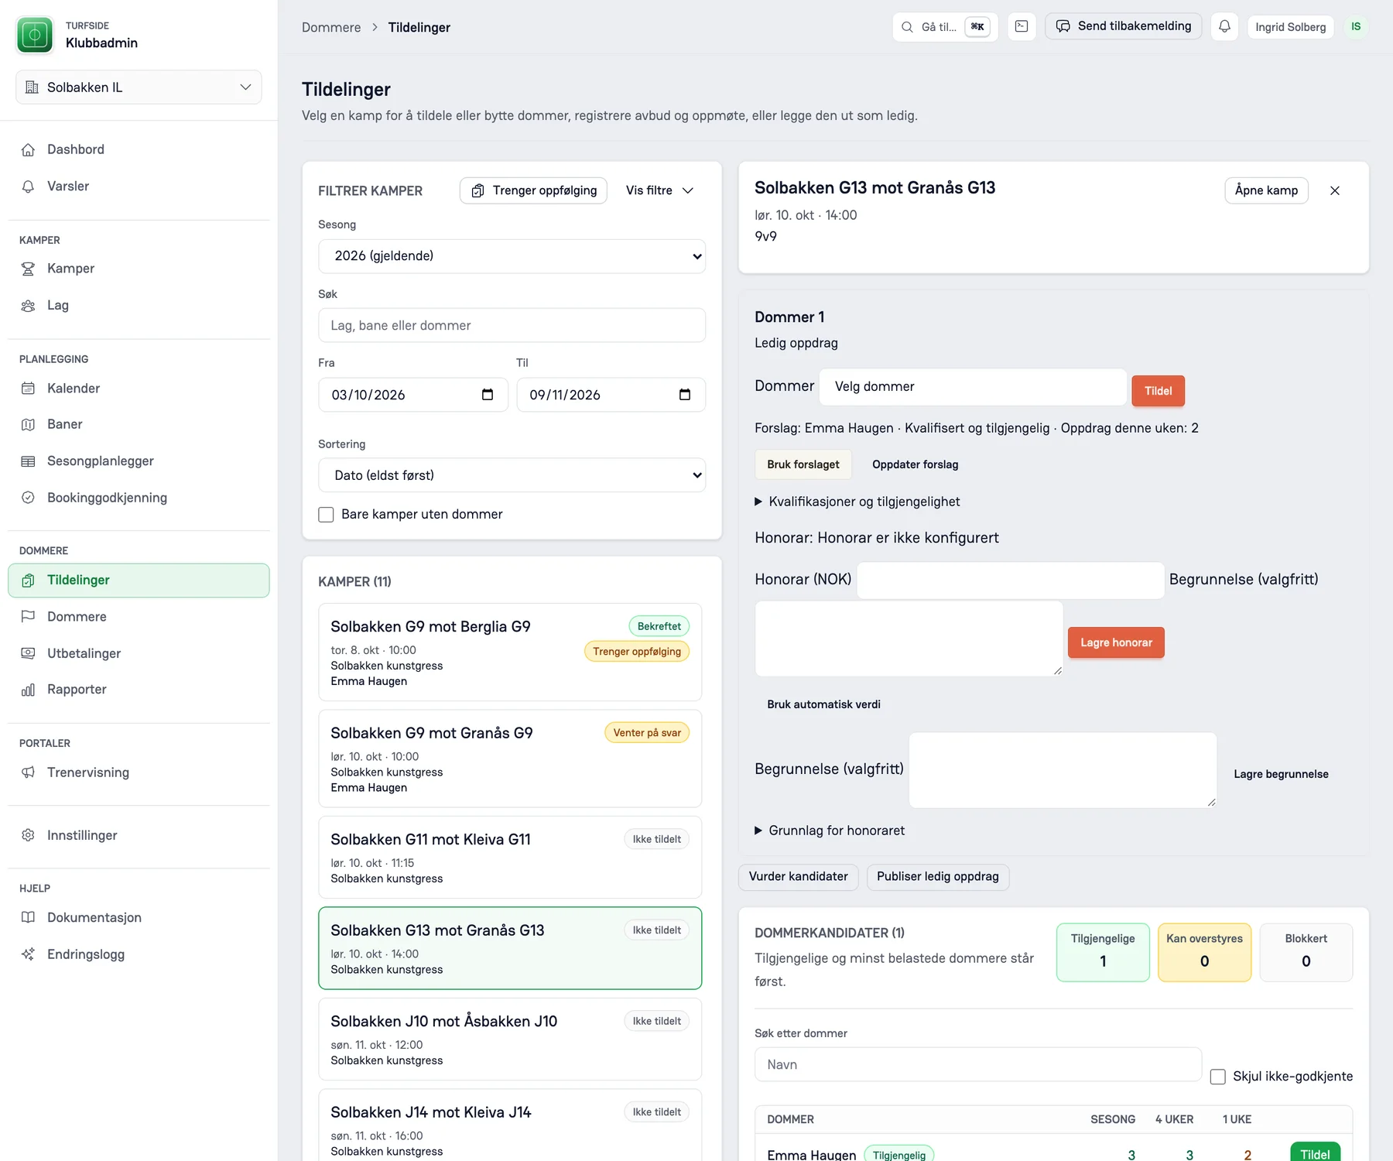Open the Solbakken IL club selector
The image size is (1393, 1161).
coord(139,87)
